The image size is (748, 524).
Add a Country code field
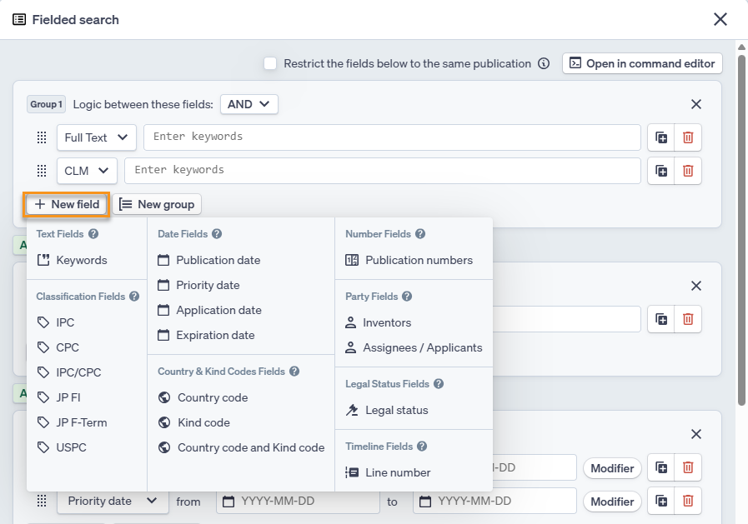click(x=203, y=397)
